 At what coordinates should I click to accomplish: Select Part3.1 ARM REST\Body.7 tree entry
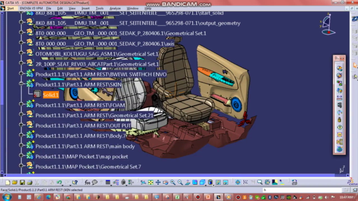coord(81,136)
